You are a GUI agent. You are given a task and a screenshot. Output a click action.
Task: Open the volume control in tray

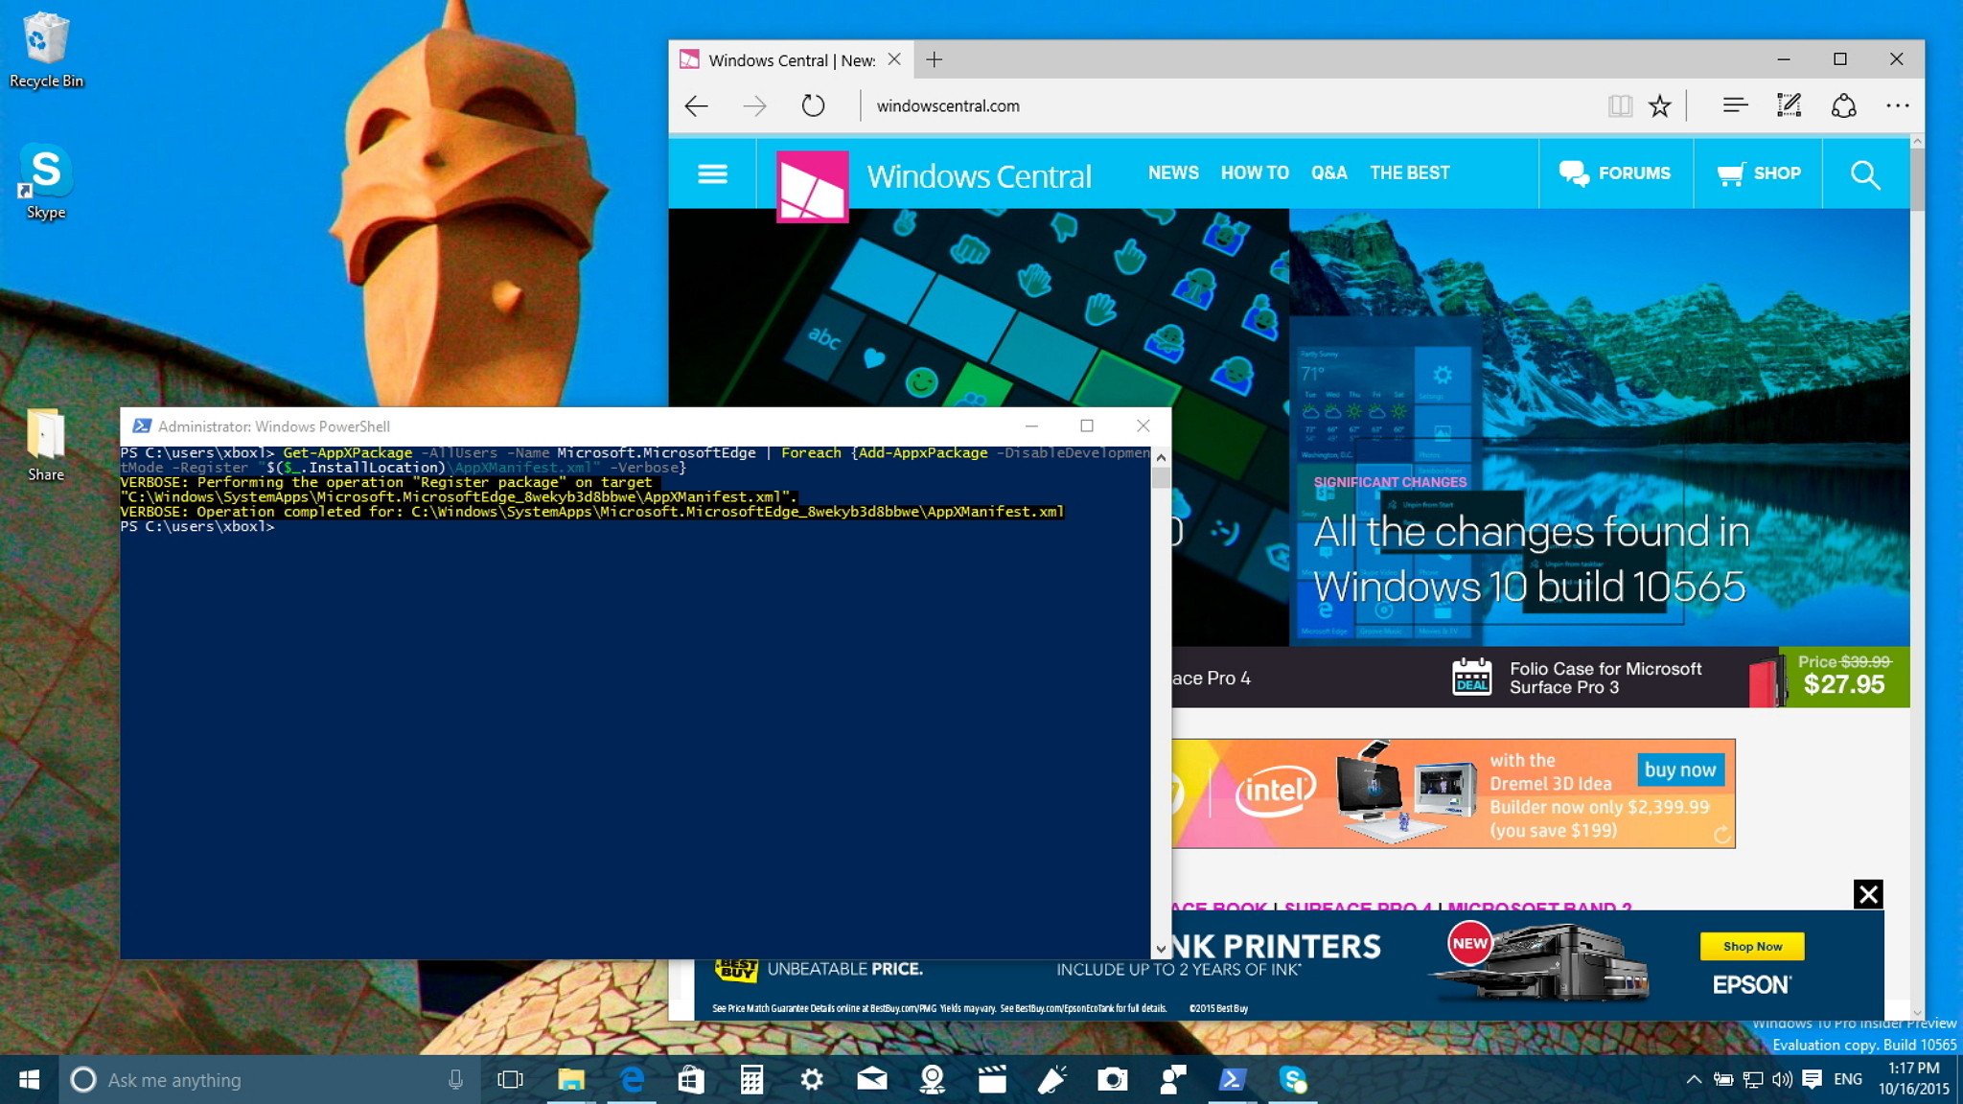point(1782,1080)
